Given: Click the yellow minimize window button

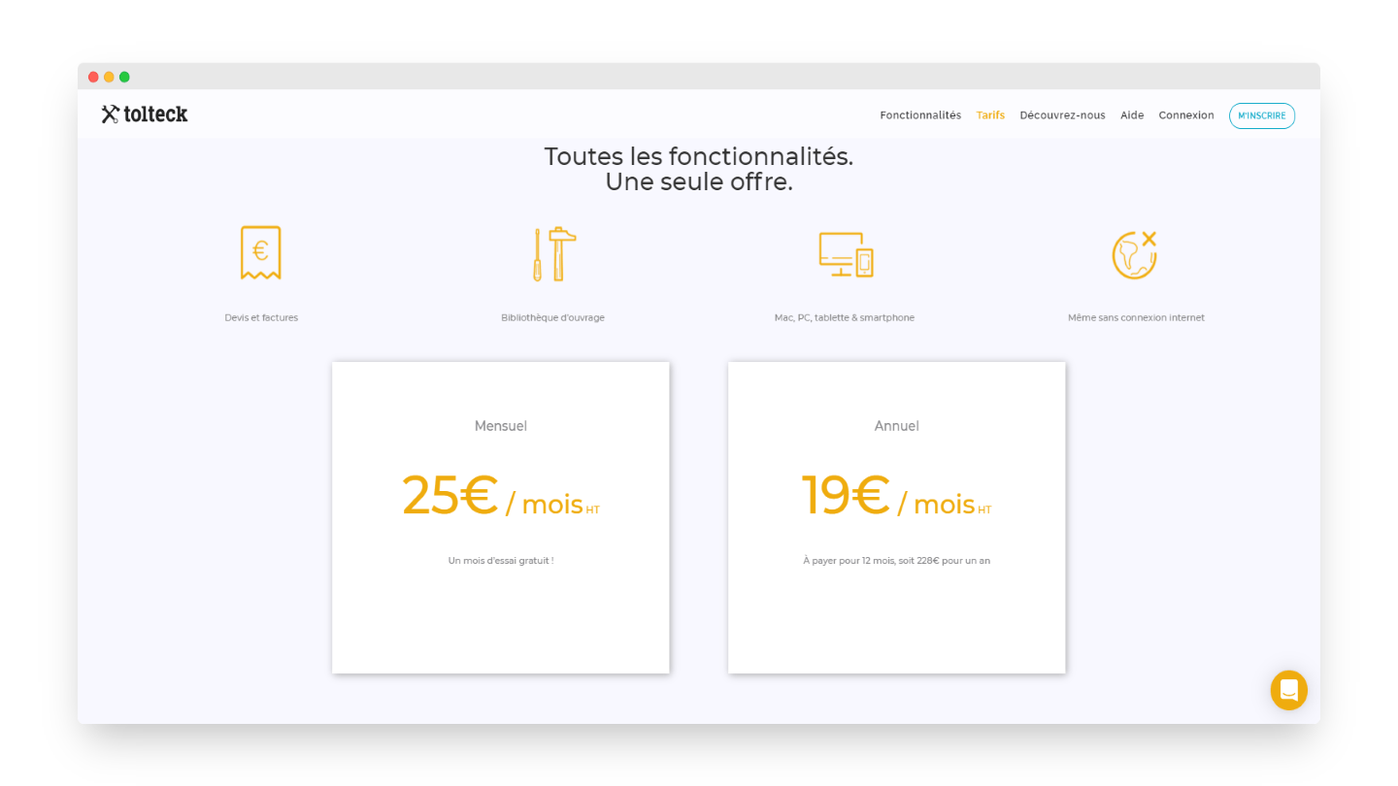Looking at the screenshot, I should [109, 77].
